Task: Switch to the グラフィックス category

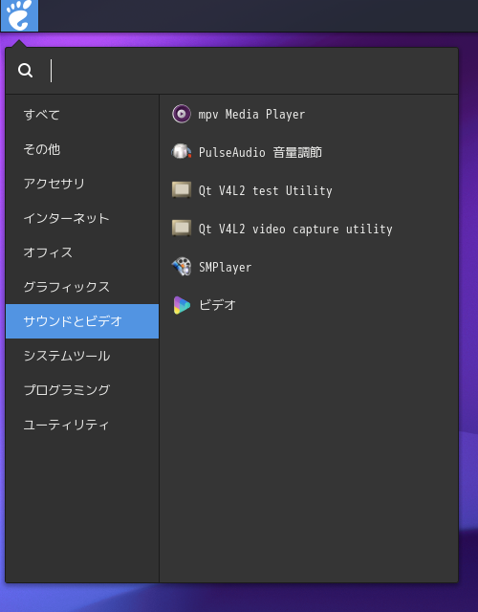Action: pyautogui.click(x=82, y=287)
